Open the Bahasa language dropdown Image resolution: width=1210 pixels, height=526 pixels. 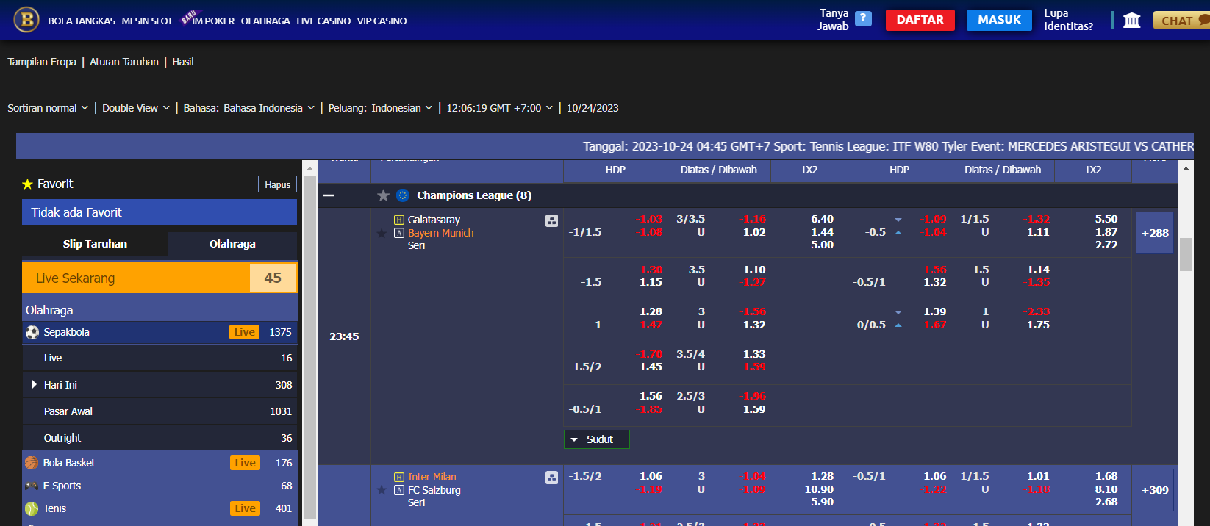pos(249,108)
